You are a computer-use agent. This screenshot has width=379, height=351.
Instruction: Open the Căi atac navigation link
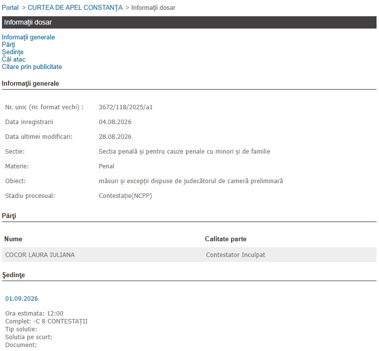[x=13, y=60]
